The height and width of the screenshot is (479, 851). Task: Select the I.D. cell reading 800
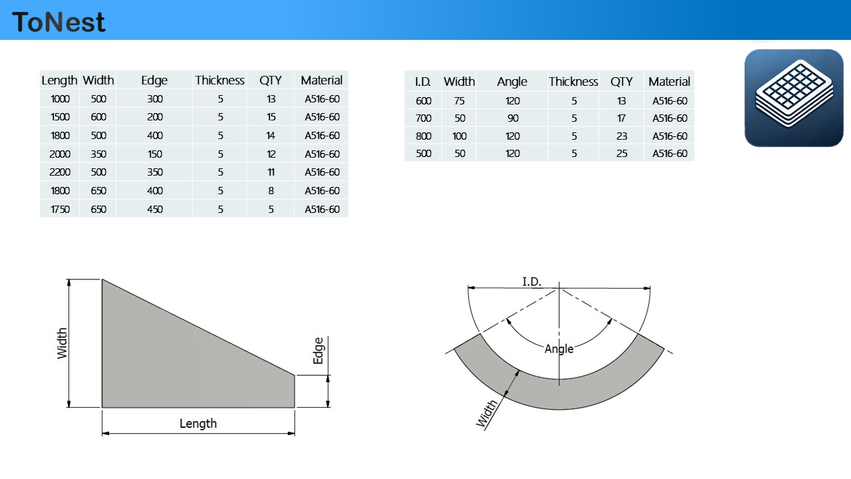pos(423,136)
